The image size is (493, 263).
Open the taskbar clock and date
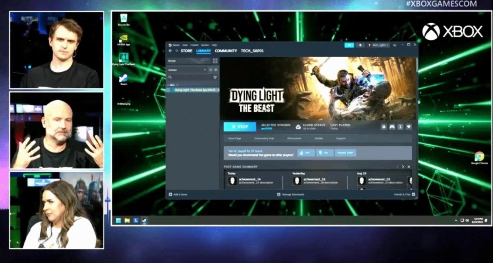477,220
